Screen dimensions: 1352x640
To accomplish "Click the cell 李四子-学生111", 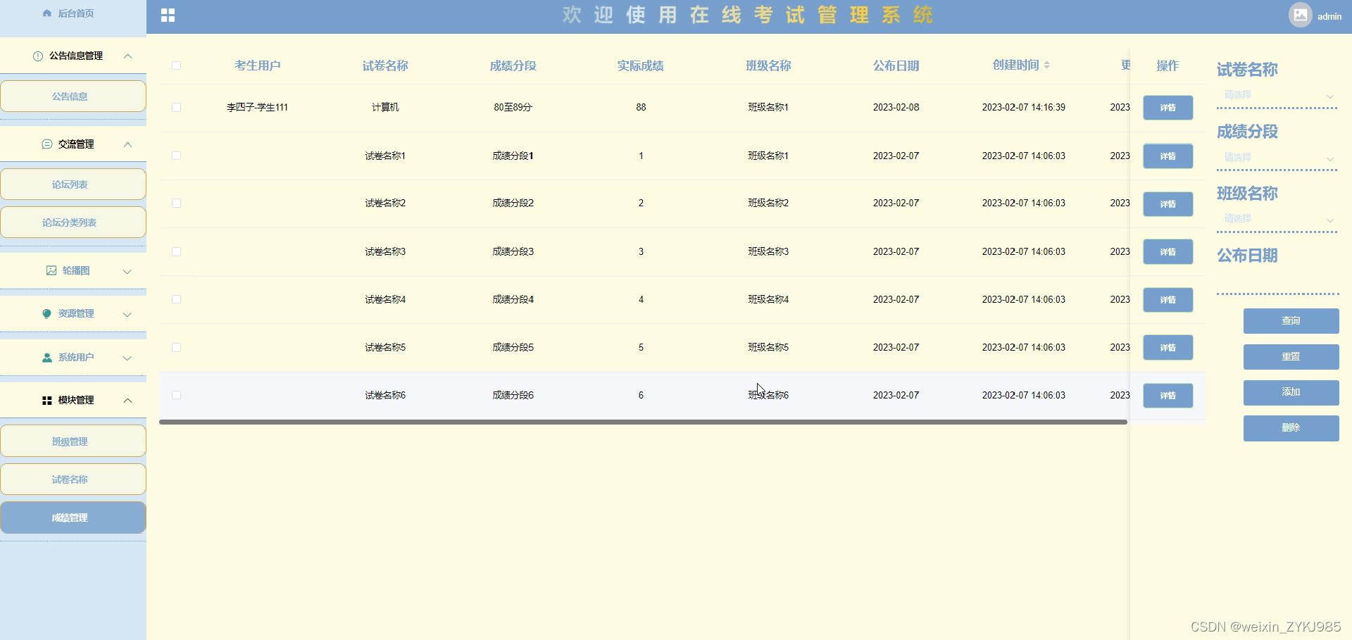I will 257,108.
